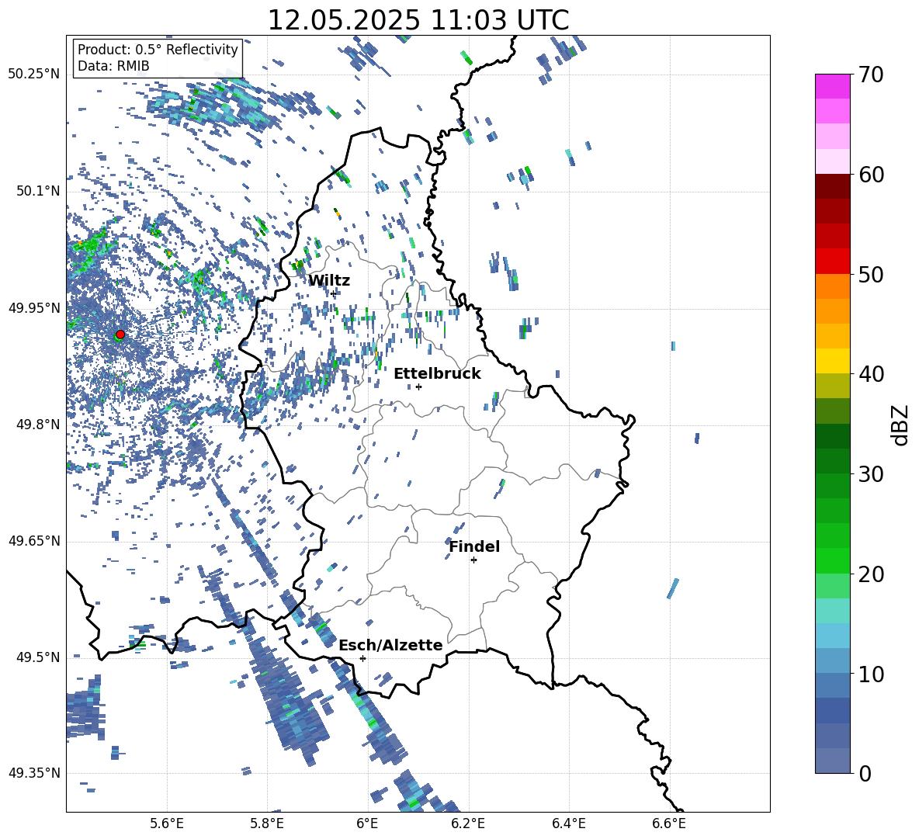Click the 6.4°E longitude label
This screenshot has width=919, height=839.
(x=568, y=823)
